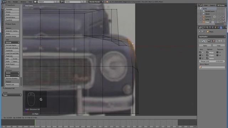
Task: Switch to Object properties tab icon
Action: [216, 27]
